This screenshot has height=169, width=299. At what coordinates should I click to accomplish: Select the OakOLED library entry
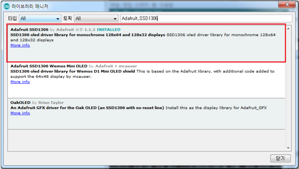click(146, 114)
